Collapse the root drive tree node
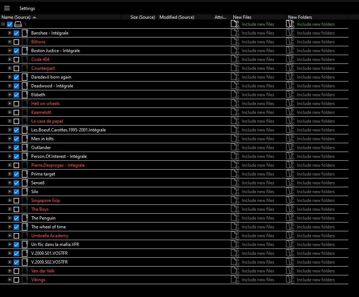The width and height of the screenshot is (359, 297). point(3,24)
